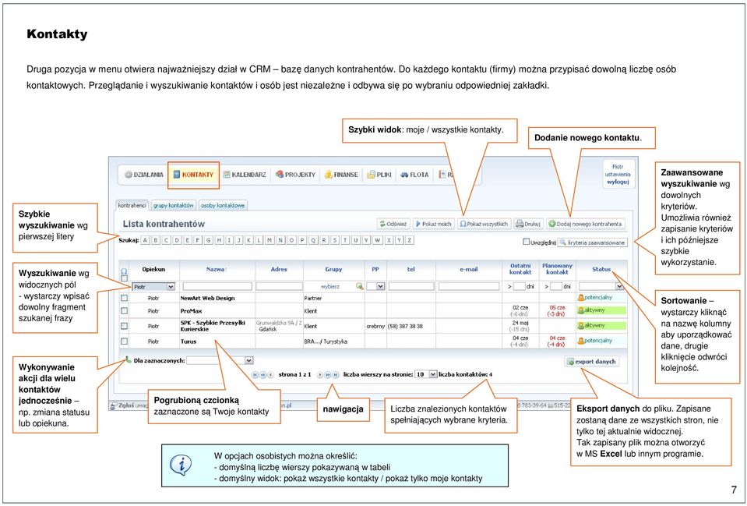Tick checkbox for Turus row
This screenshot has height=506, width=747.
[x=125, y=341]
